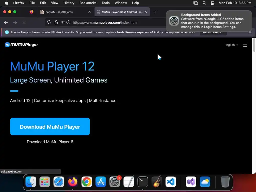Open Spotlight search in menu bar
The height and width of the screenshot is (192, 256).
pyautogui.click(x=204, y=3)
